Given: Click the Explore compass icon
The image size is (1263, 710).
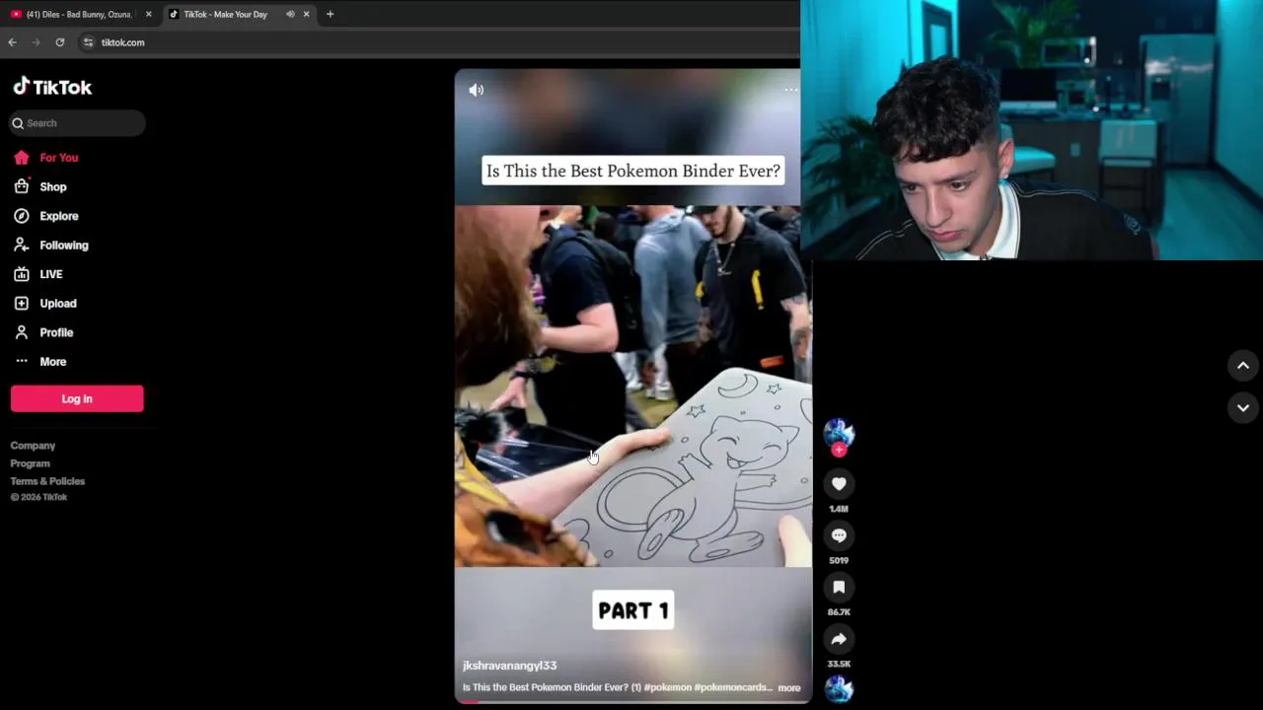Looking at the screenshot, I should 22,216.
